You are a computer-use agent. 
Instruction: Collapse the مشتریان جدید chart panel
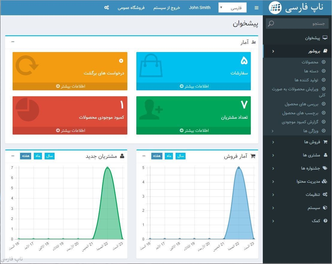(13, 156)
